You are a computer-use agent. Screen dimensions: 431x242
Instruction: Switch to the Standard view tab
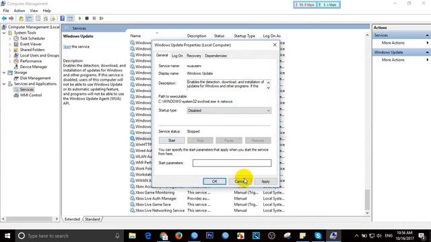click(x=92, y=219)
